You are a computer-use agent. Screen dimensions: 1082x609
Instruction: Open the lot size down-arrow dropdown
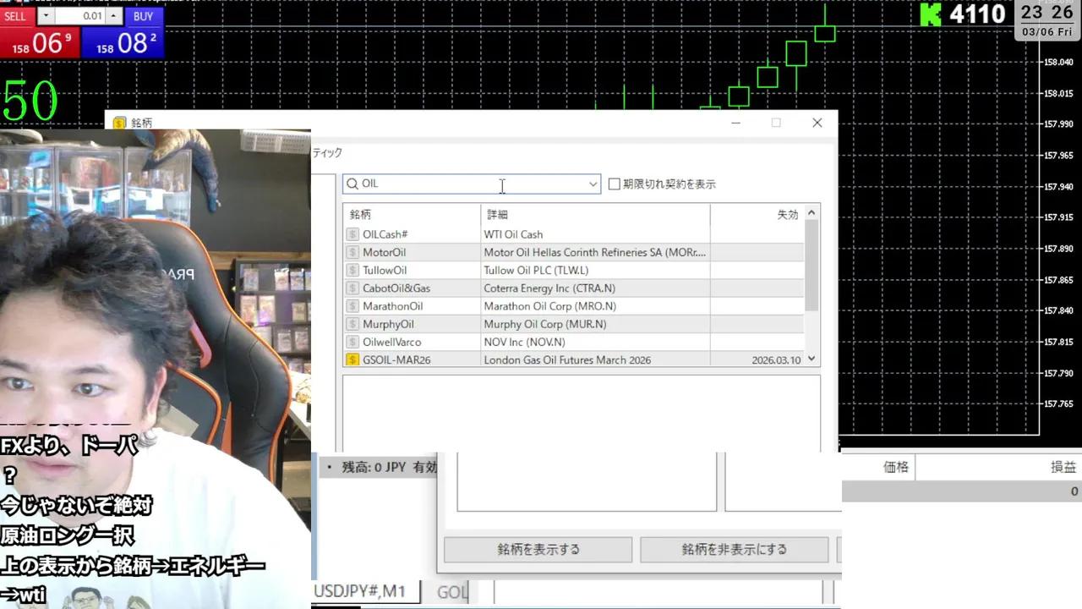[x=46, y=14]
